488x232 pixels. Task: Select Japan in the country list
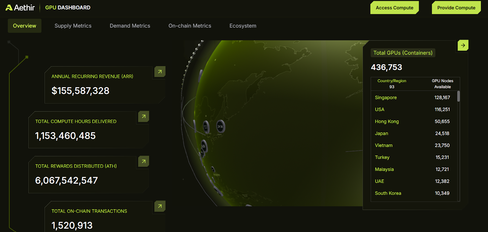coord(382,133)
